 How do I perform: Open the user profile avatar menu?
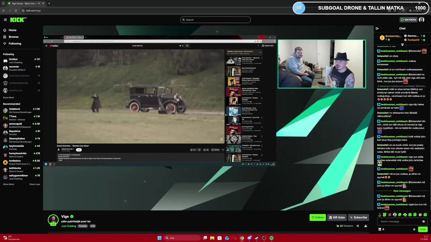point(422,20)
